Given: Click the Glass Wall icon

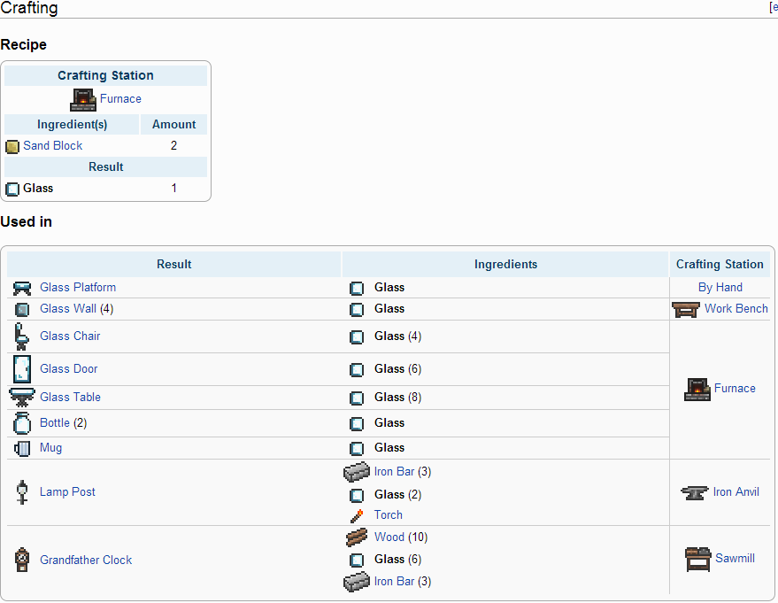Looking at the screenshot, I should pyautogui.click(x=22, y=310).
